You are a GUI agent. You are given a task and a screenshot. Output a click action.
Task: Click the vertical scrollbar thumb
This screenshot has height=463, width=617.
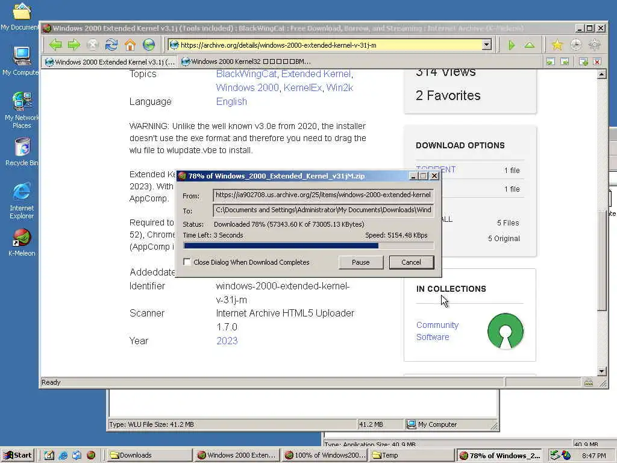[x=602, y=261]
